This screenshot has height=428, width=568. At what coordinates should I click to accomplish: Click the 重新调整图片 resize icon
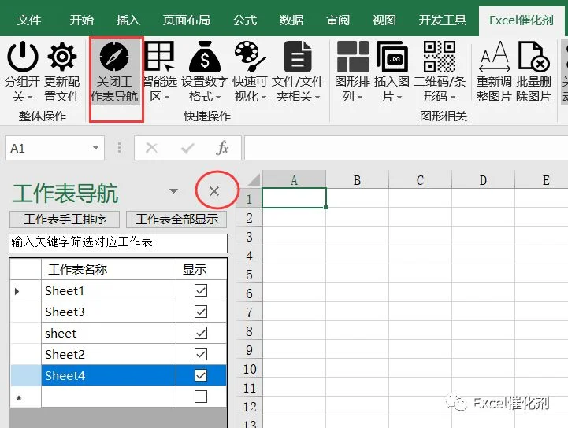tap(495, 57)
